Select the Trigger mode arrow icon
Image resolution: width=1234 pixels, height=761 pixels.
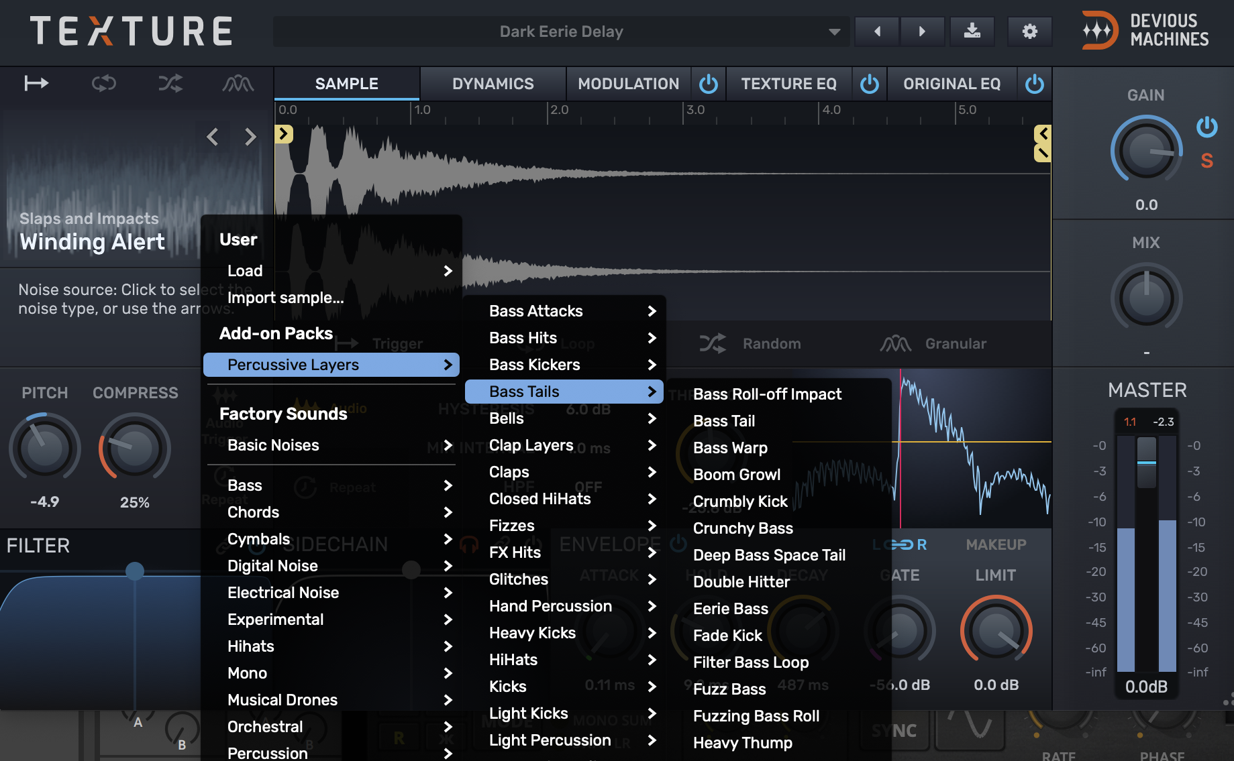(x=36, y=83)
